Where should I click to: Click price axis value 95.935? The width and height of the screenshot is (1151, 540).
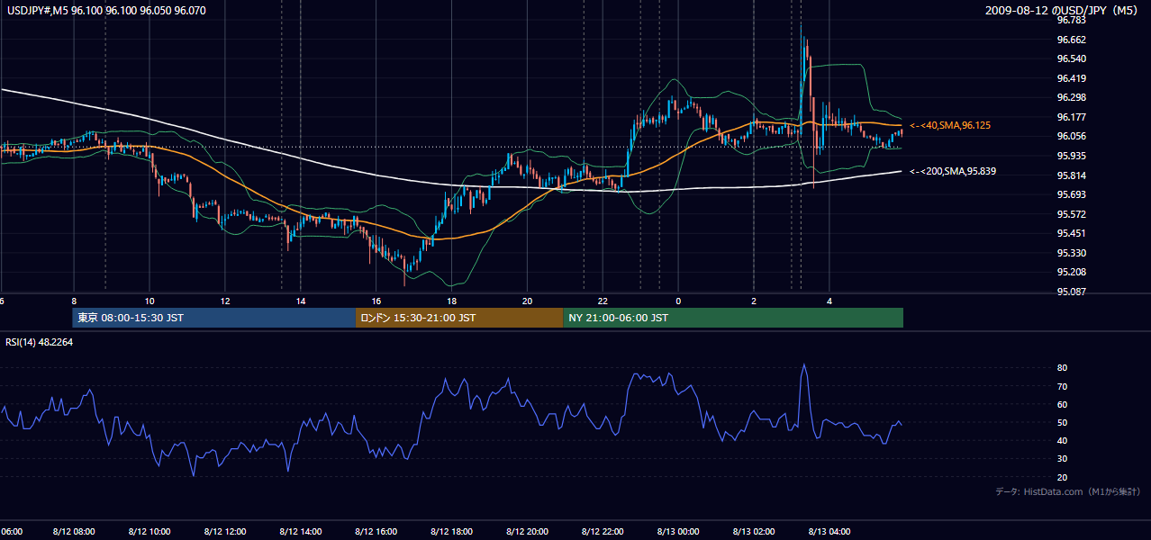[1071, 156]
